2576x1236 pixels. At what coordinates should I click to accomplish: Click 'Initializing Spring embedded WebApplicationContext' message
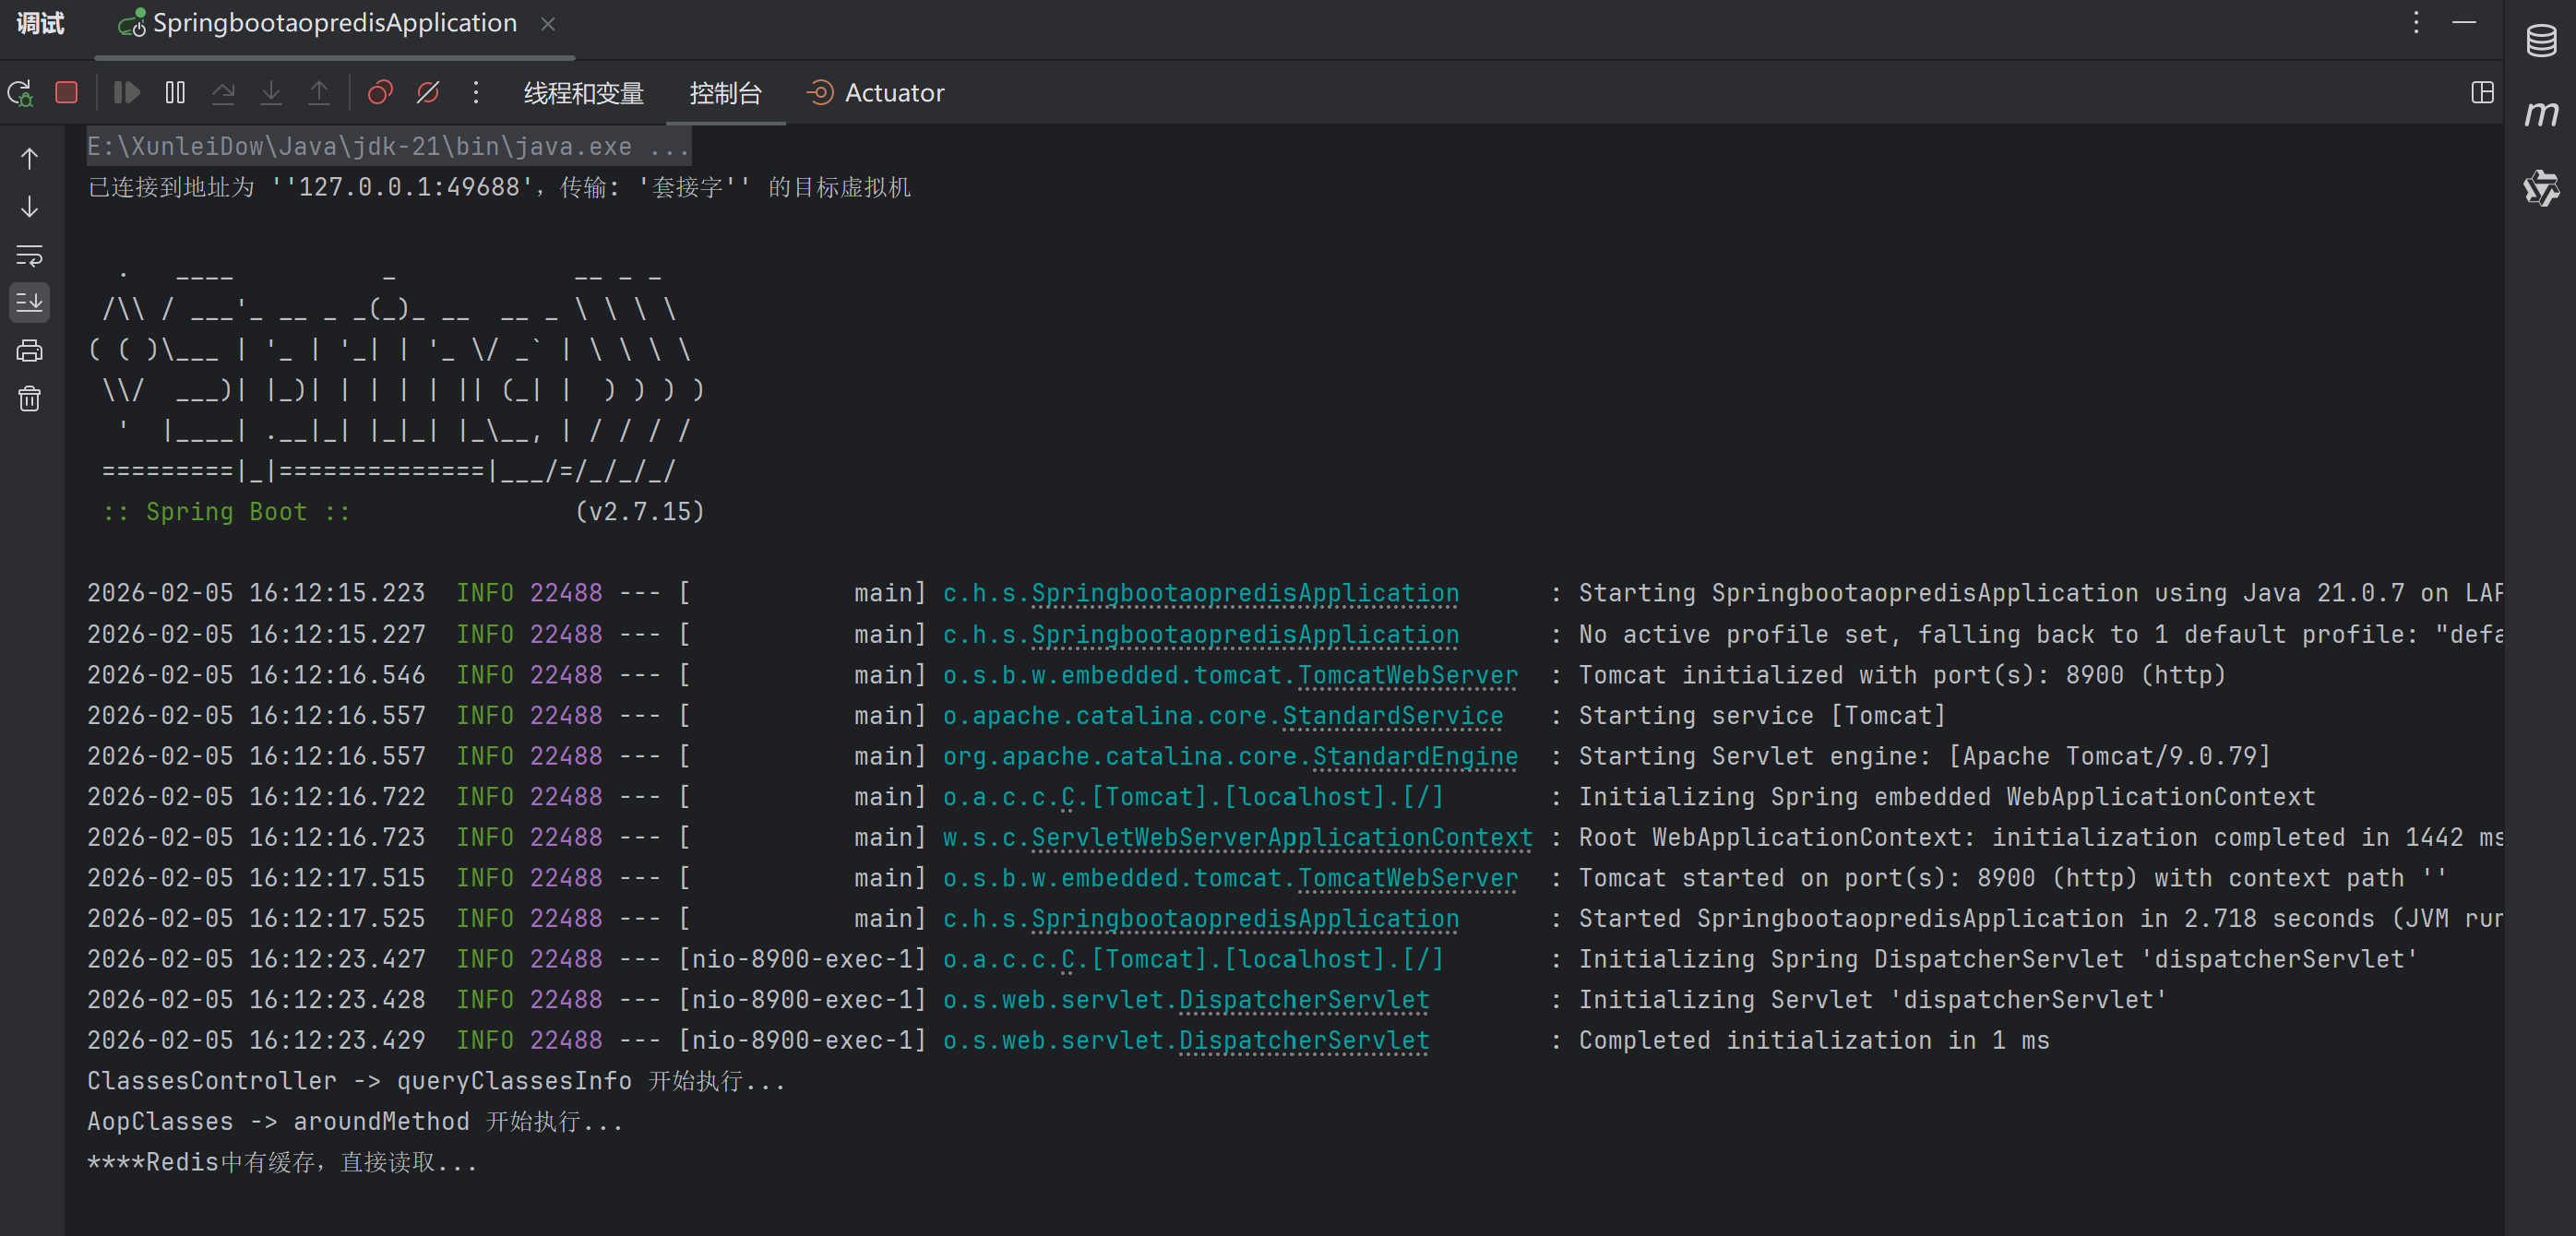click(1947, 797)
